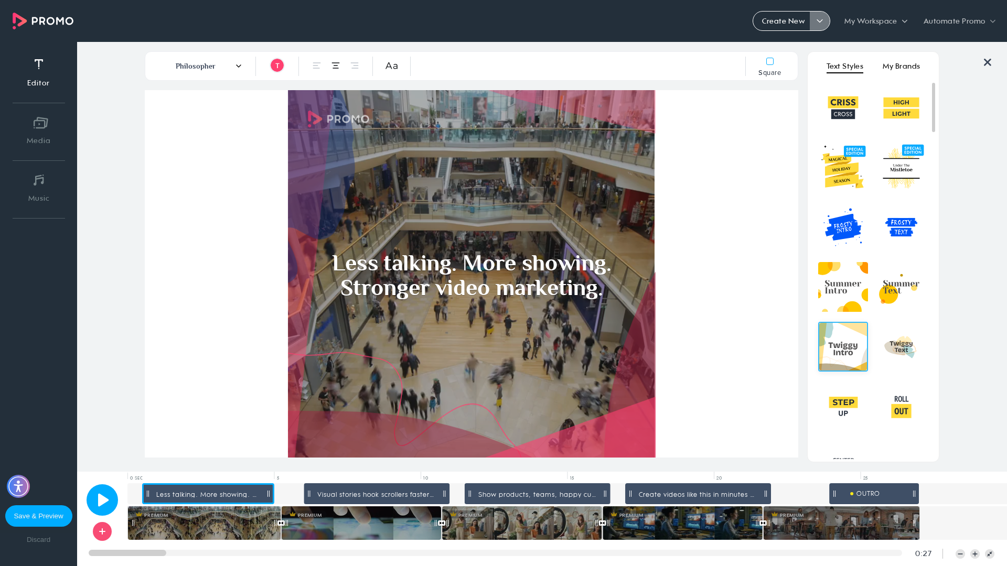
Task: Open the Media panel in sidebar
Action: tap(38, 130)
